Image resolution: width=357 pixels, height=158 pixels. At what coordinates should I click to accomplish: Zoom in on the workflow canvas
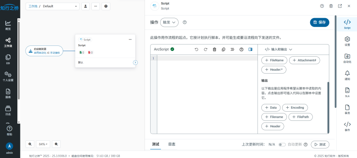point(30,144)
